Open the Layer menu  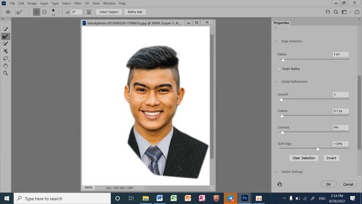pyautogui.click(x=44, y=3)
